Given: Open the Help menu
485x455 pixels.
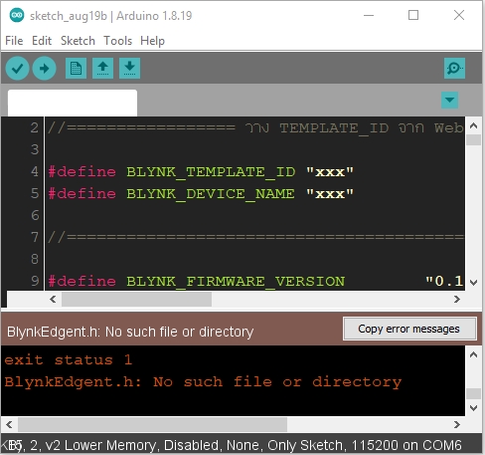Looking at the screenshot, I should (x=152, y=41).
